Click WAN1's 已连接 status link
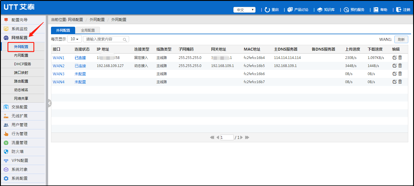414x186 pixels. (80, 58)
